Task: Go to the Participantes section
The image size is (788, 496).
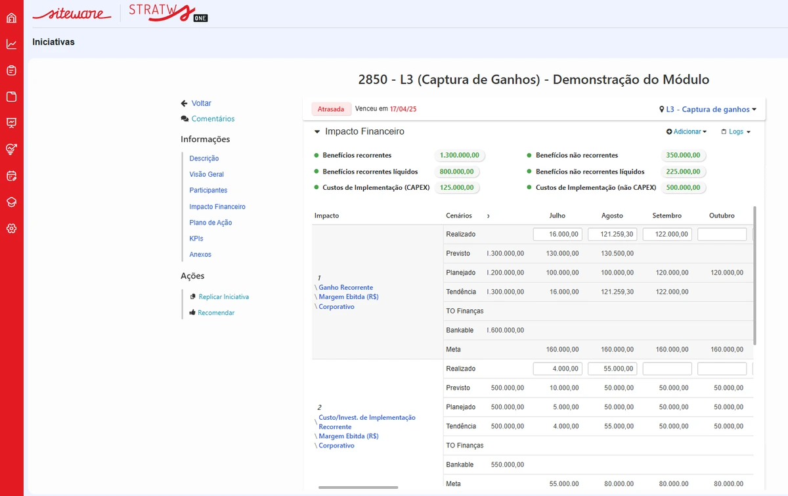Action: 208,191
